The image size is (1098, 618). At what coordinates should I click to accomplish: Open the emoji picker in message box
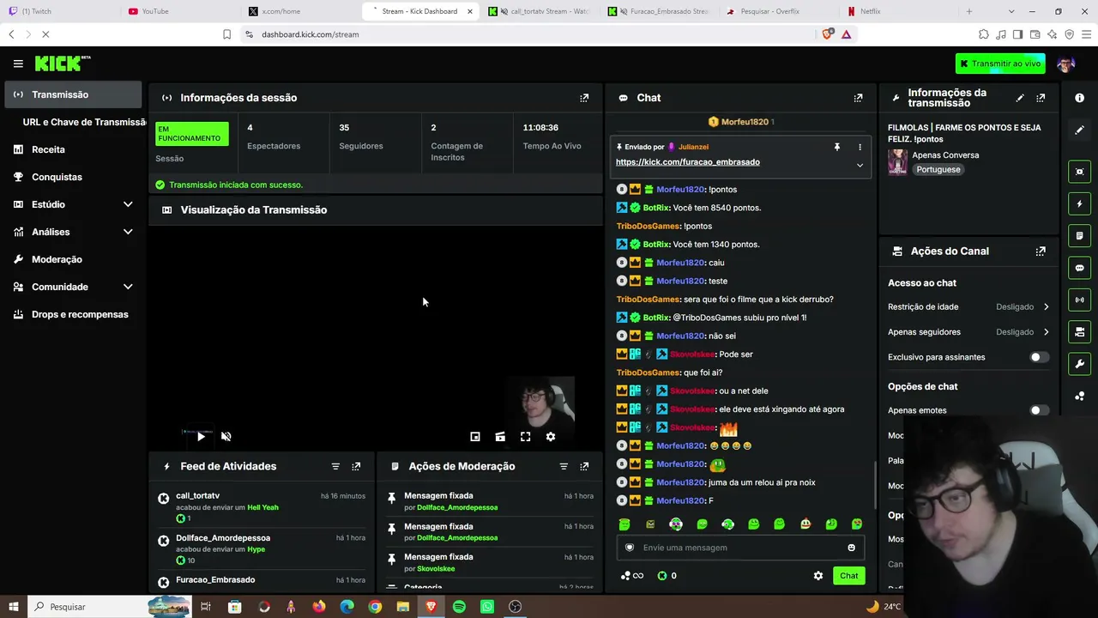pyautogui.click(x=851, y=548)
